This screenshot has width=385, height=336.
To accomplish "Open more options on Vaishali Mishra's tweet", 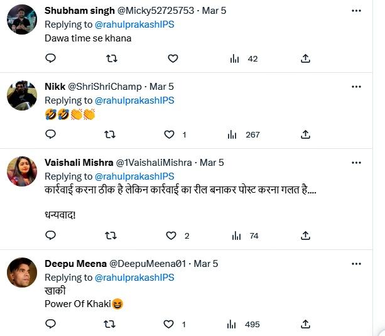I will (357, 163).
